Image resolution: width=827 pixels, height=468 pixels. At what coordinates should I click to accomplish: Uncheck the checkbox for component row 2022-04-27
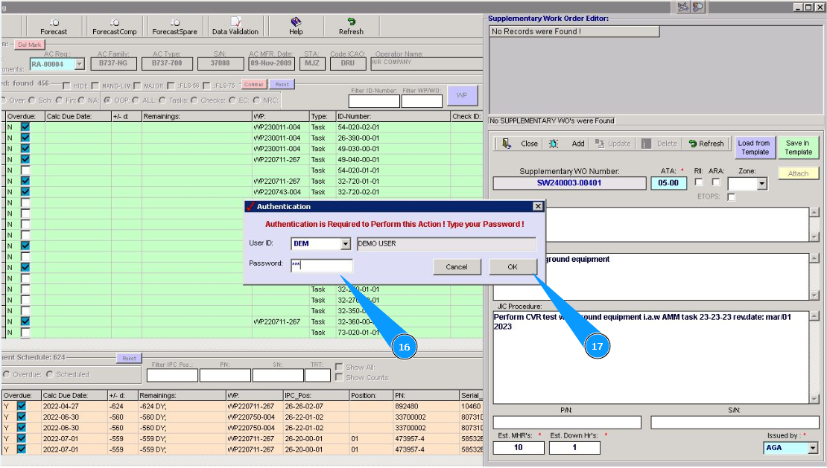point(21,406)
